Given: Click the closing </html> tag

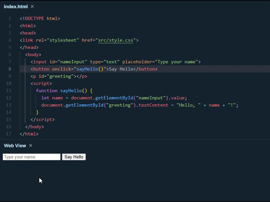Looking at the screenshot, I should point(29,134).
